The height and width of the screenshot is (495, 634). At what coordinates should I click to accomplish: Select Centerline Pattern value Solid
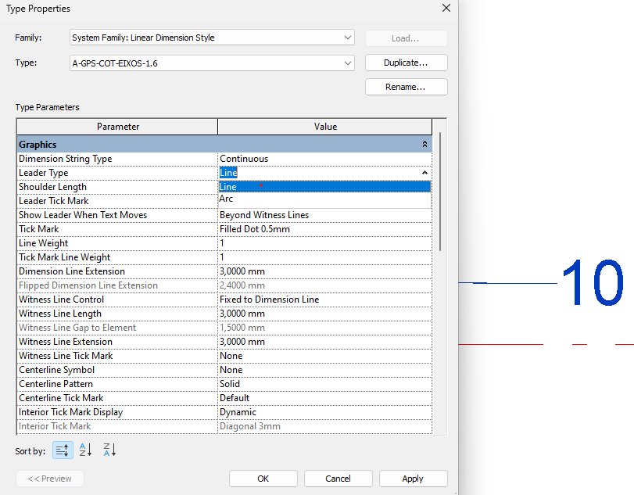coord(324,384)
